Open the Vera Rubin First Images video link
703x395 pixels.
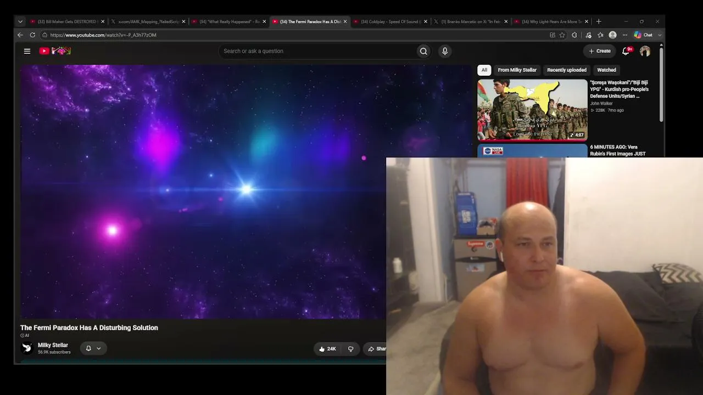point(618,150)
